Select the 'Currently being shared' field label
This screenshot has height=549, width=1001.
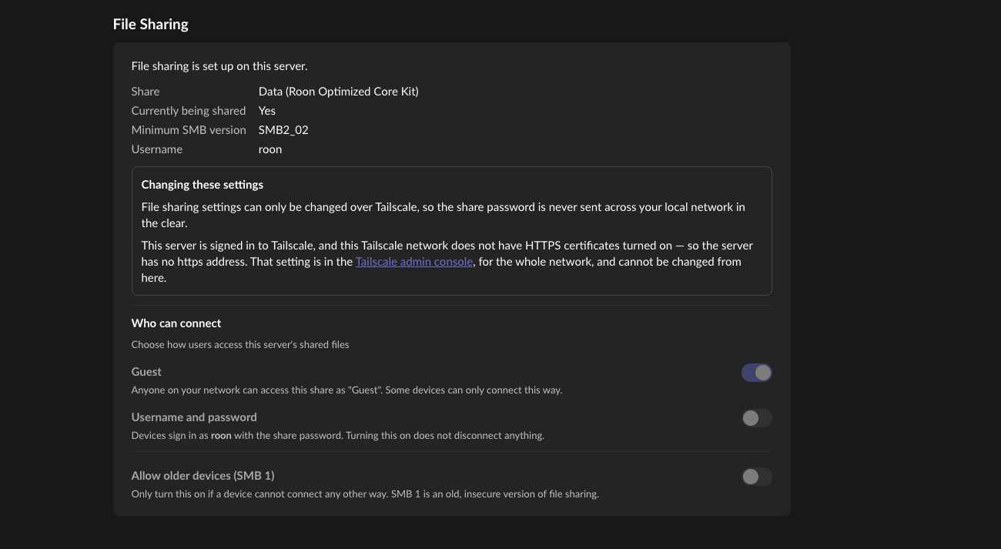coord(189,111)
